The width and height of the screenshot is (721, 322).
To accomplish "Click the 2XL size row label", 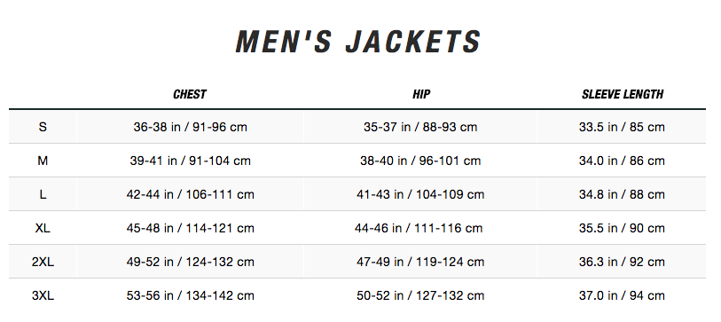I will pos(43,263).
